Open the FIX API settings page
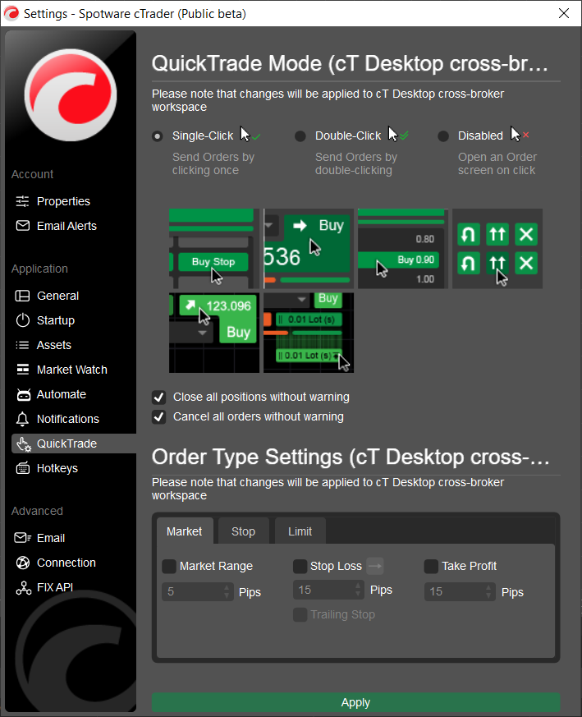 pyautogui.click(x=55, y=587)
